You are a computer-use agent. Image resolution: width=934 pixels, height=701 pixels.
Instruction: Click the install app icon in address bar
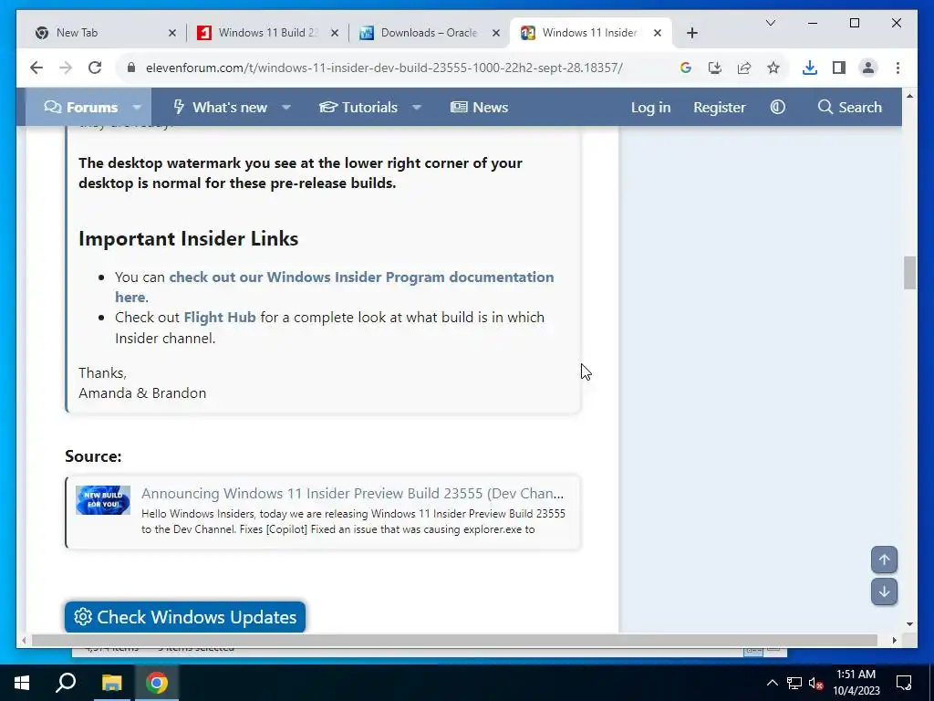(x=715, y=68)
